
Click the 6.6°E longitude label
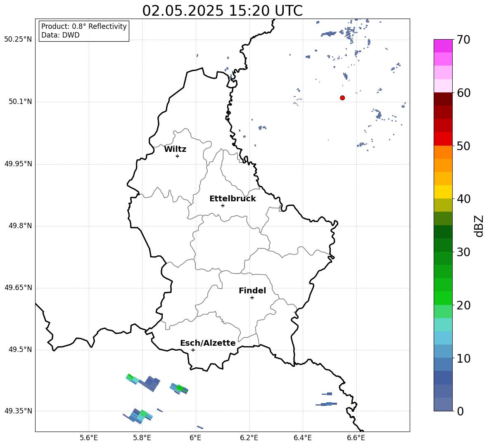(x=356, y=438)
